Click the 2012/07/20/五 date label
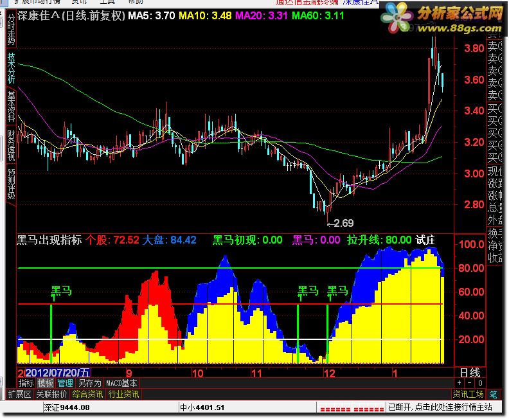The image size is (509, 419). pos(58,373)
